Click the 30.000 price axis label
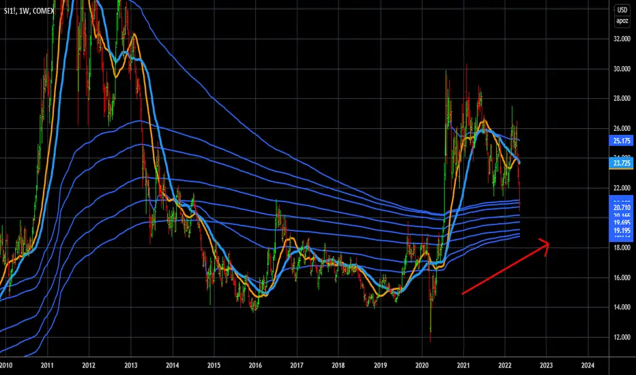 click(x=622, y=69)
